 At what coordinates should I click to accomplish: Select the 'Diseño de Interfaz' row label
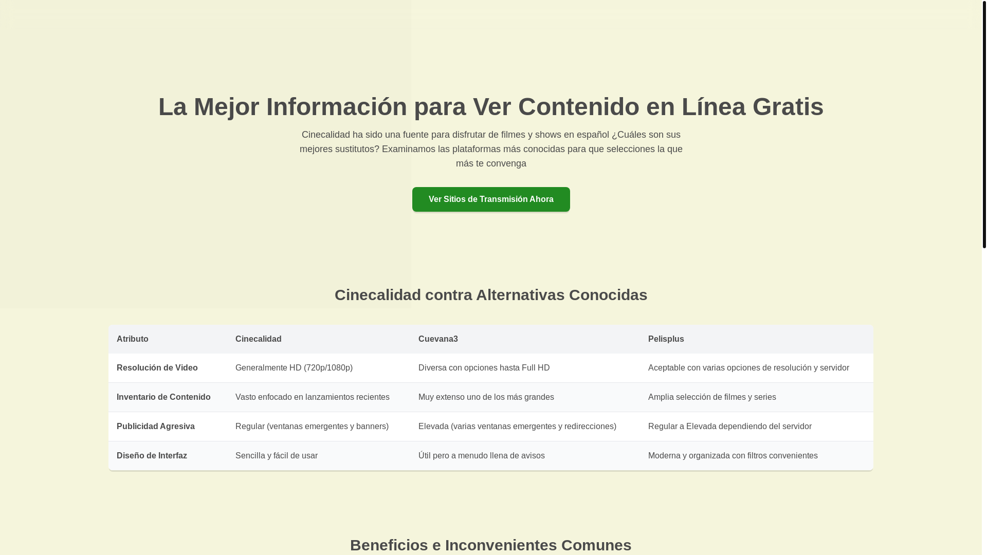(152, 456)
